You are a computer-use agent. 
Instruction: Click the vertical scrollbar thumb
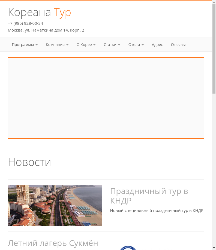214,49
